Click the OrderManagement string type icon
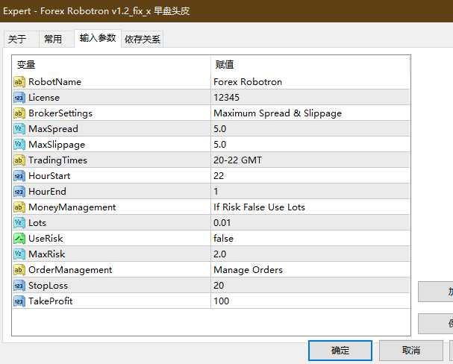The width and height of the screenshot is (453, 364). click(19, 270)
